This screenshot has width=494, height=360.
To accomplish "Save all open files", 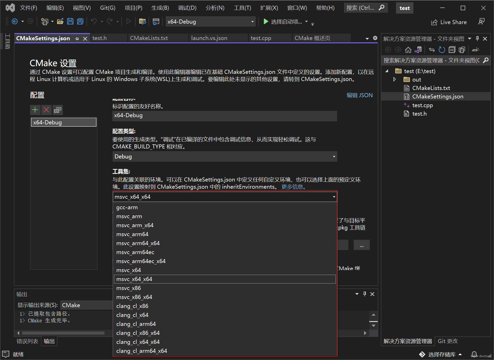I will pyautogui.click(x=80, y=22).
